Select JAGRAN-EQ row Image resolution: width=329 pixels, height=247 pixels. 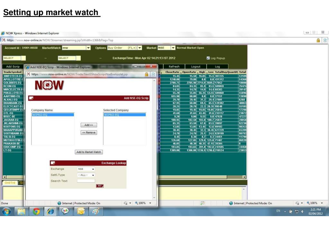[13, 120]
